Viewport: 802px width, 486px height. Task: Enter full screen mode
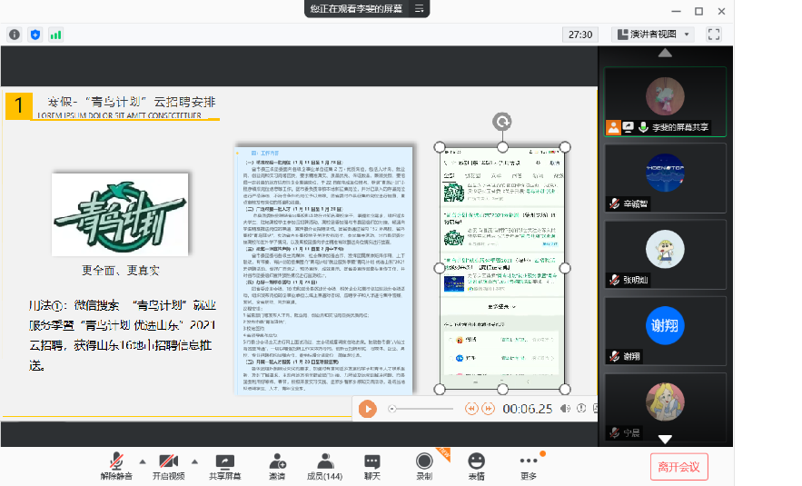pos(714,35)
